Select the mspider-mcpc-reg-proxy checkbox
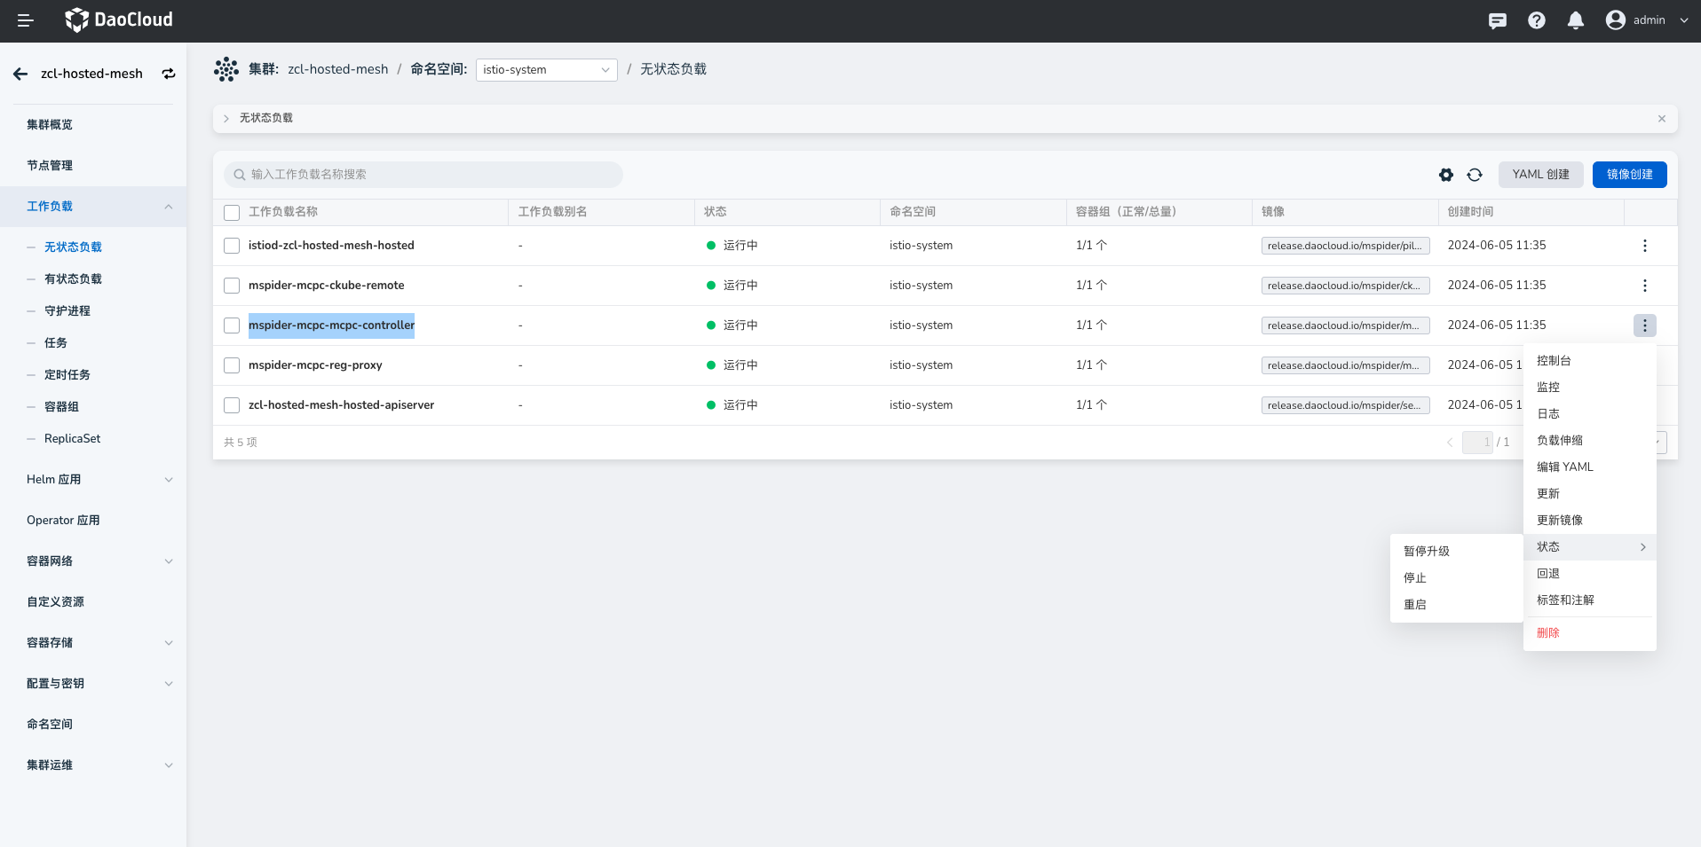 (232, 365)
